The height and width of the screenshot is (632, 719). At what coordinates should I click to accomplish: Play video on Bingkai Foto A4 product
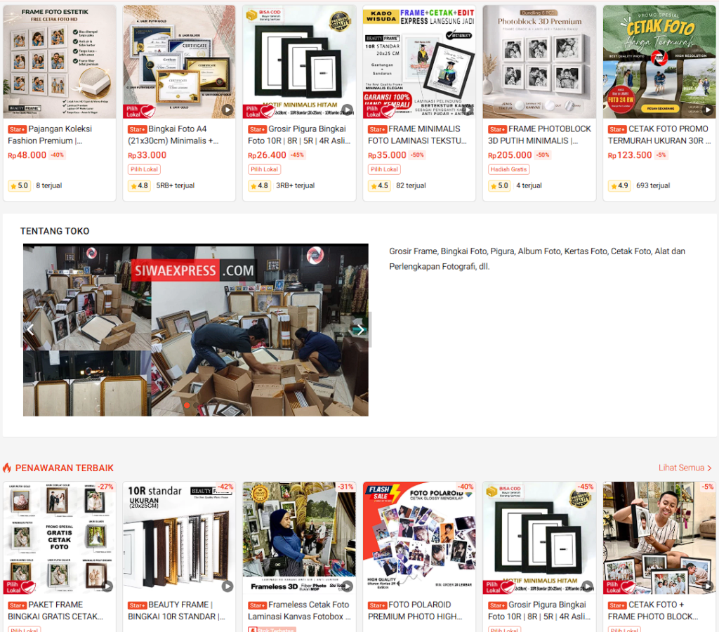click(227, 110)
